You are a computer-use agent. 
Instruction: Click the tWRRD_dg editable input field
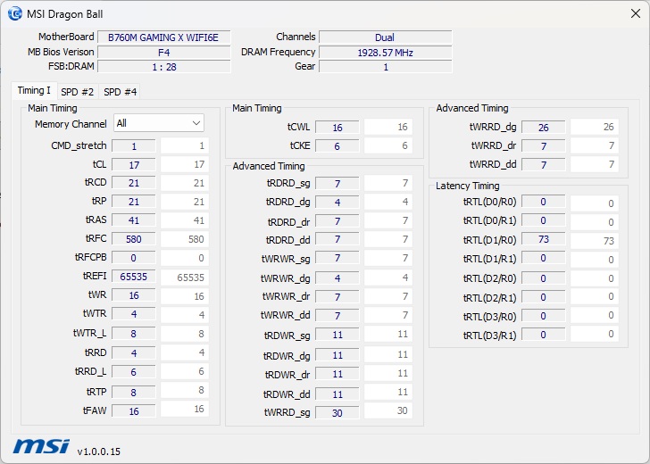point(543,128)
